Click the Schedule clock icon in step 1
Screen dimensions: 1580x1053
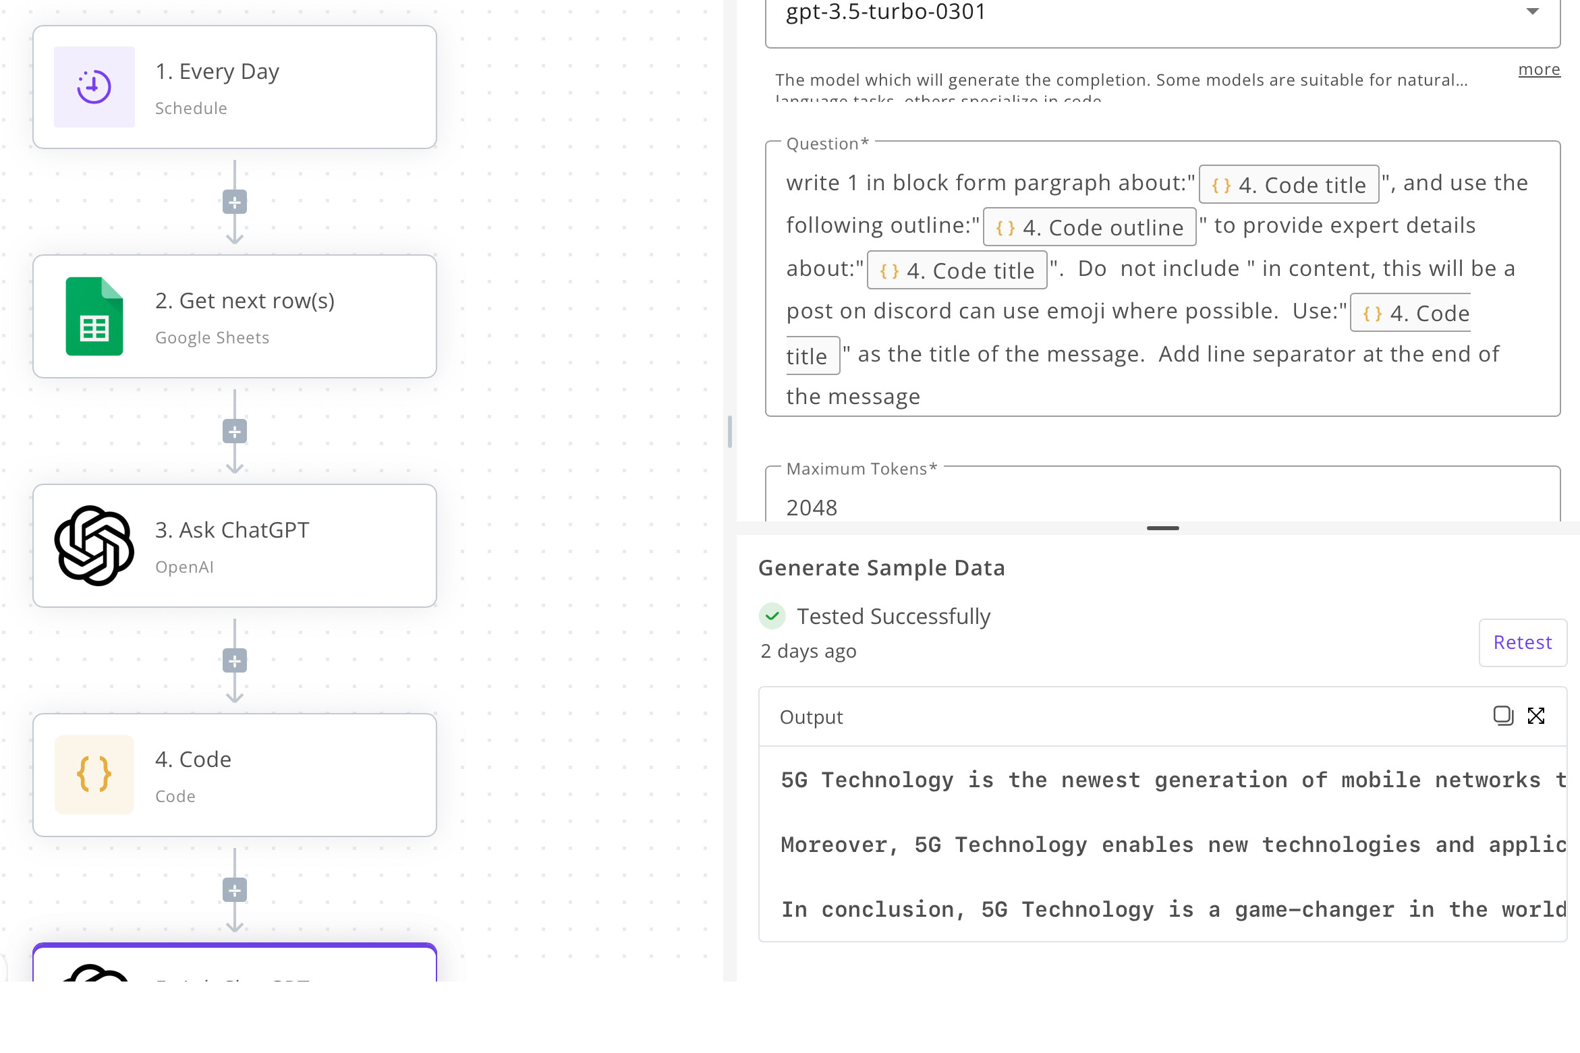coord(94,87)
